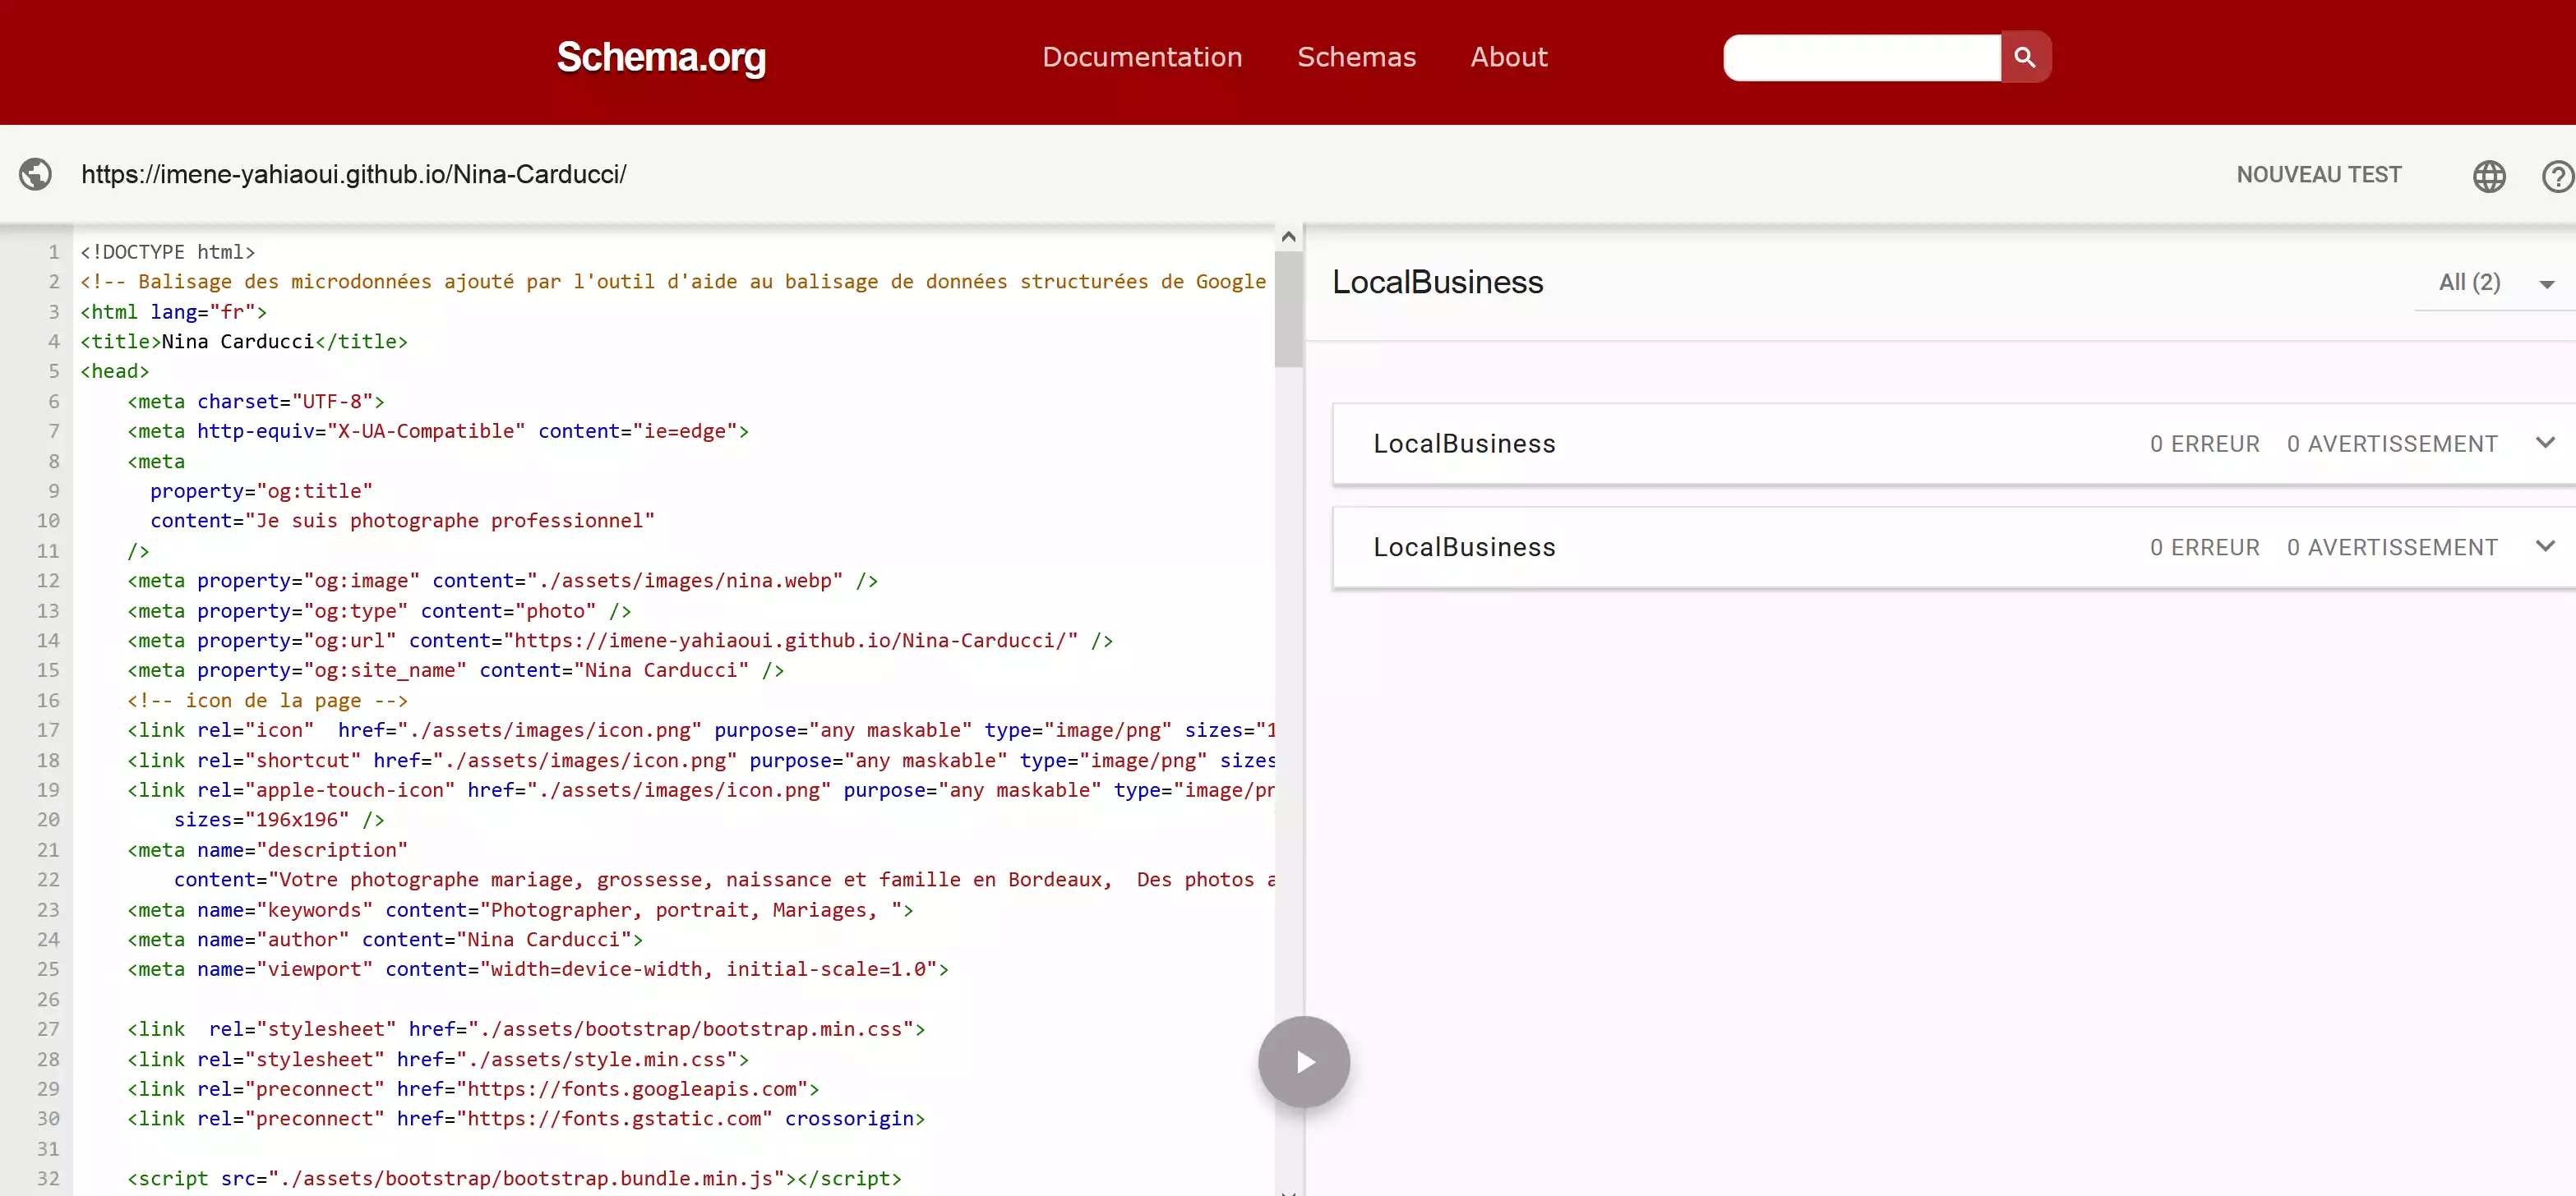
Task: Click the magnifier search button
Action: click(2025, 57)
